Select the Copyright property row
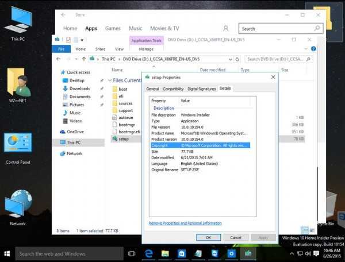The width and height of the screenshot is (345, 262). point(201,145)
